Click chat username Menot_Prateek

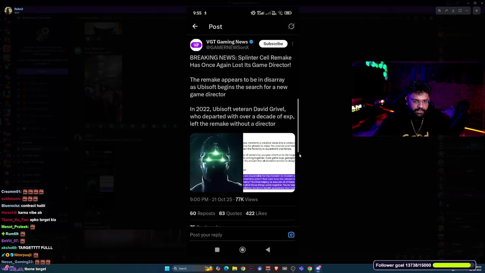[x=15, y=227]
